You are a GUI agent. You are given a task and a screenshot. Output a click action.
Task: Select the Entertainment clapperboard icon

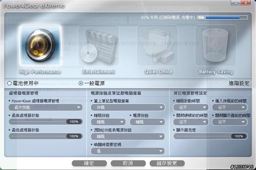point(99,45)
